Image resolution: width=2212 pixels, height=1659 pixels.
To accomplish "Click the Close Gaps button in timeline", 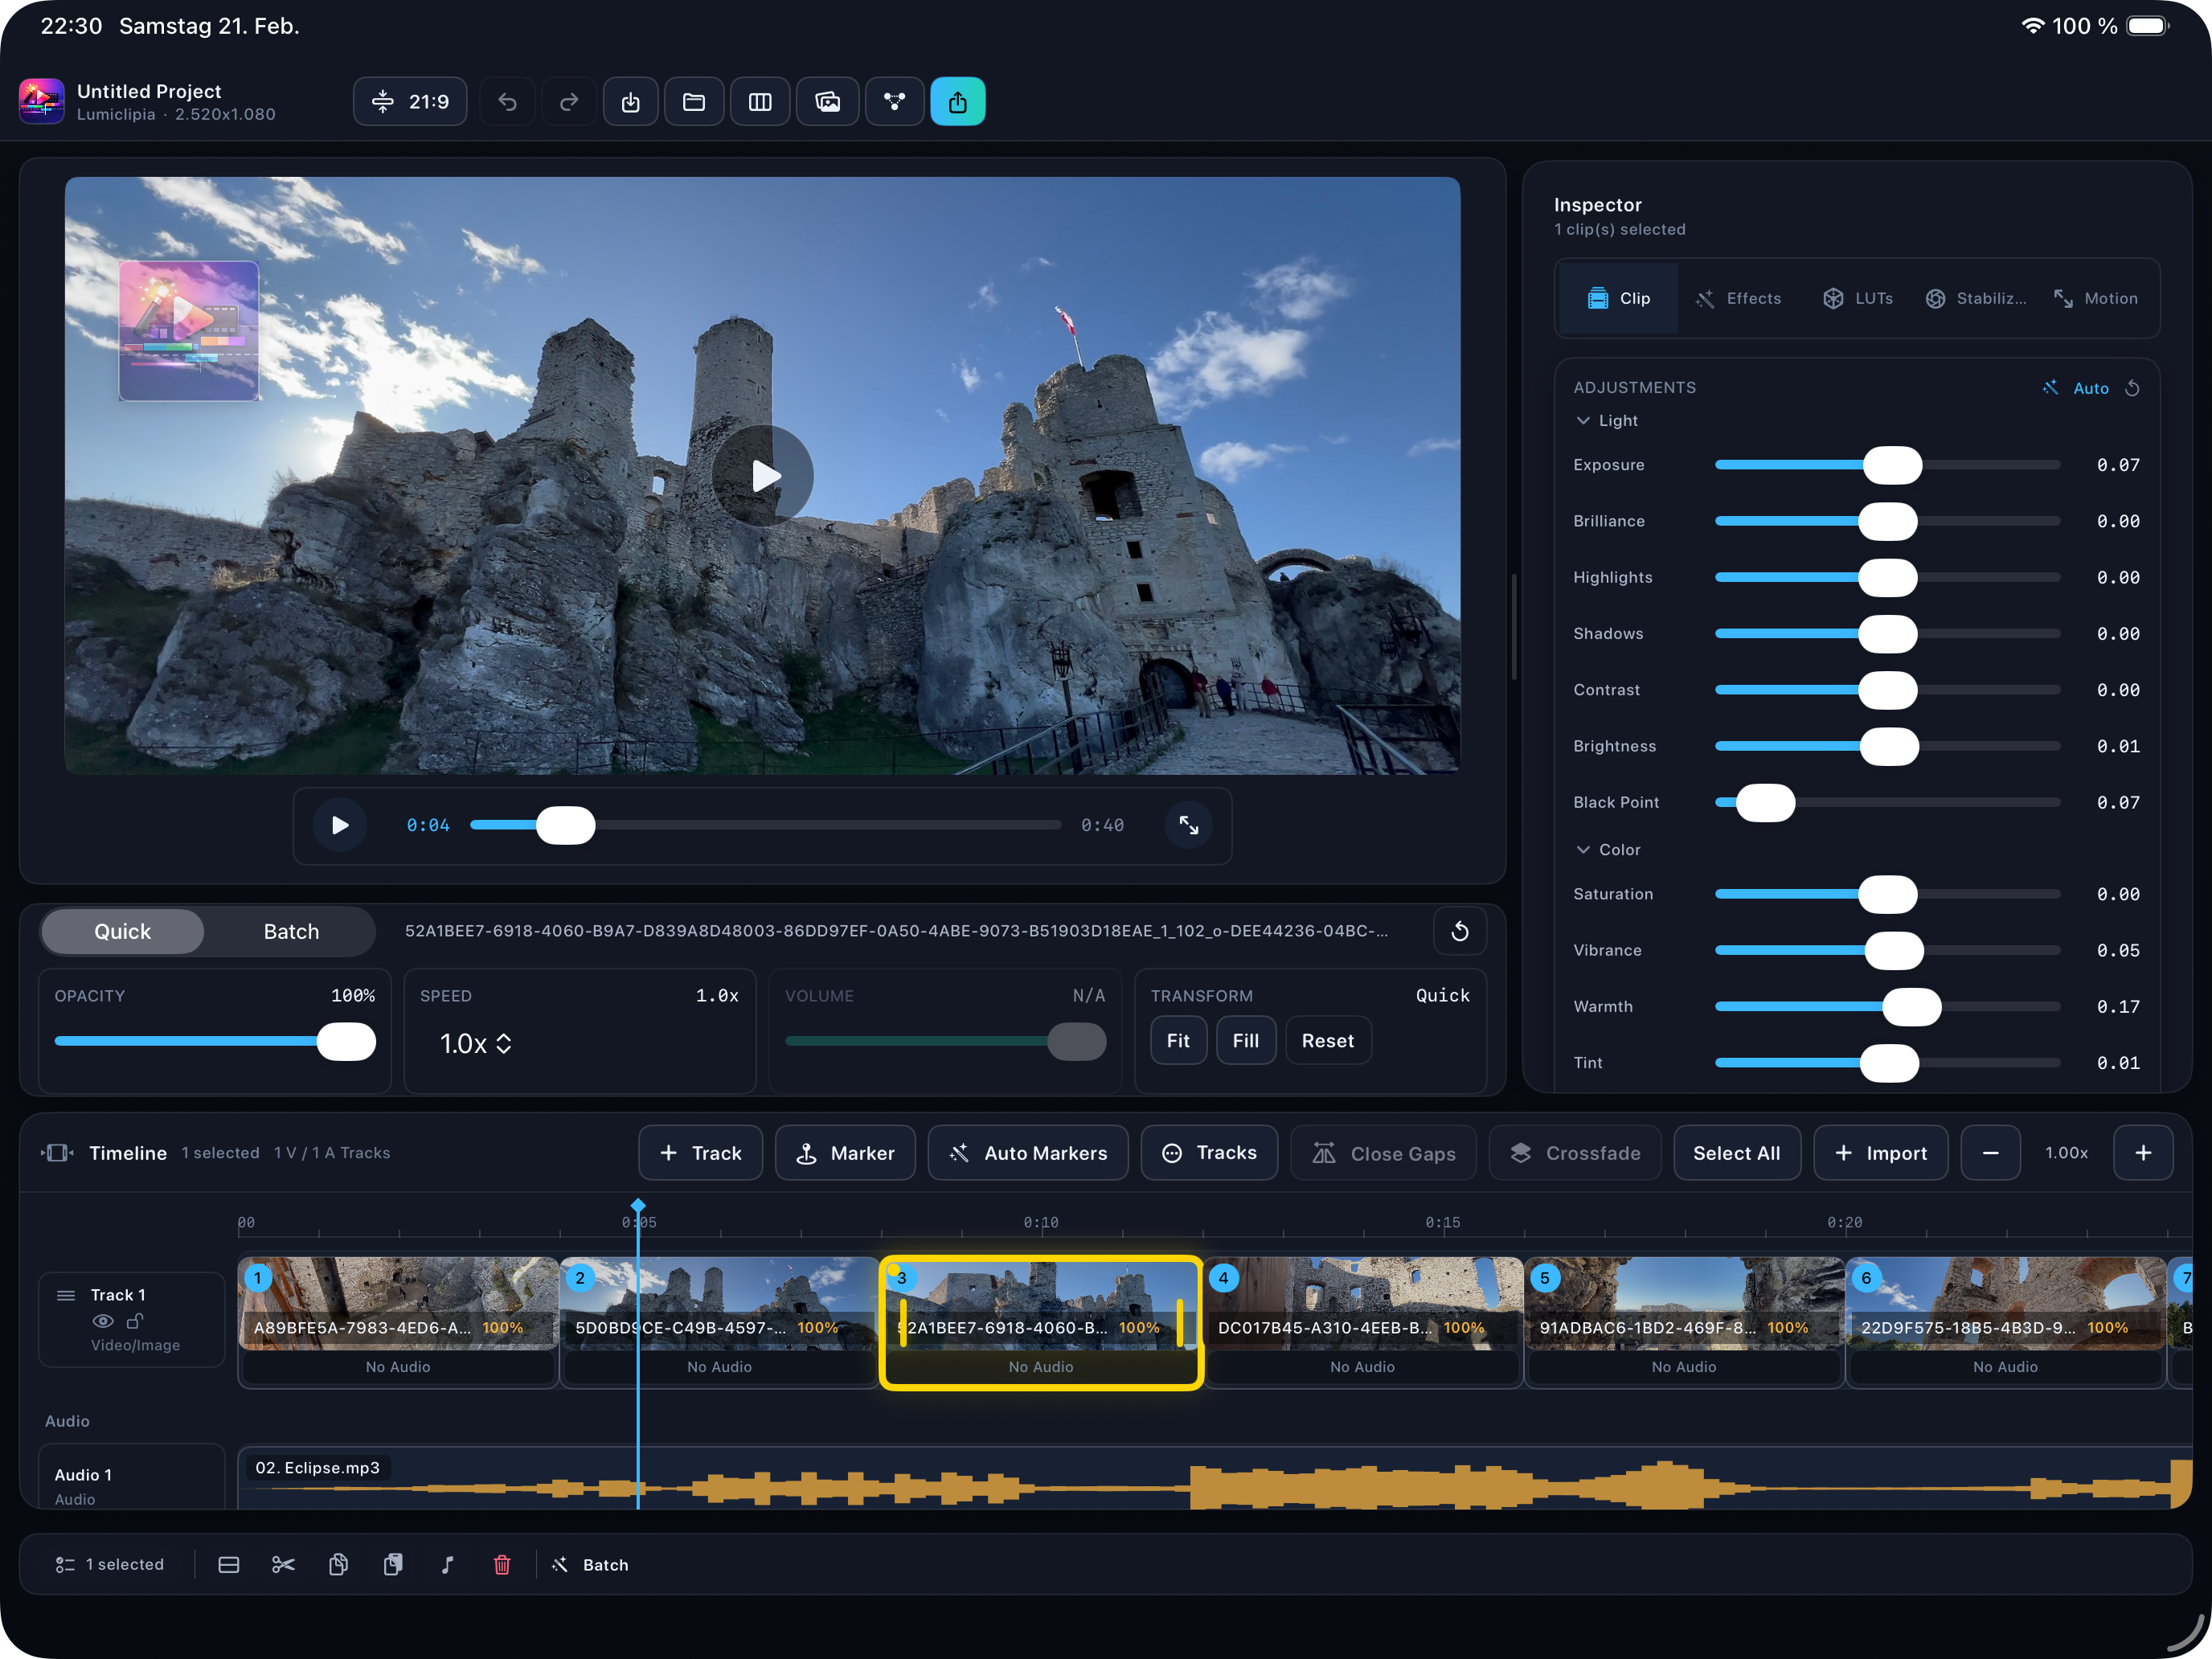I will point(1384,1152).
